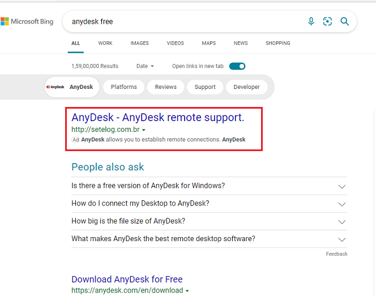Screen dimensions: 376x296
Task: Expand 'Is there a free version' question
Action: (x=341, y=186)
